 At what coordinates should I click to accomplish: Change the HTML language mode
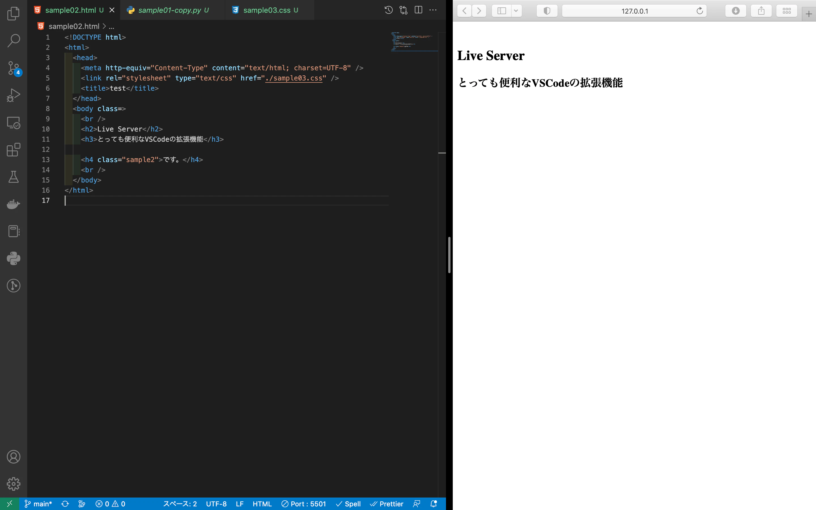(x=262, y=503)
